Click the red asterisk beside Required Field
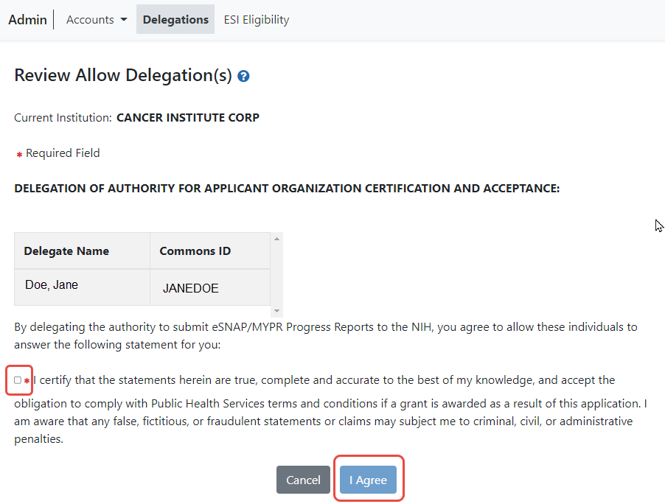665x504 pixels. 19,154
